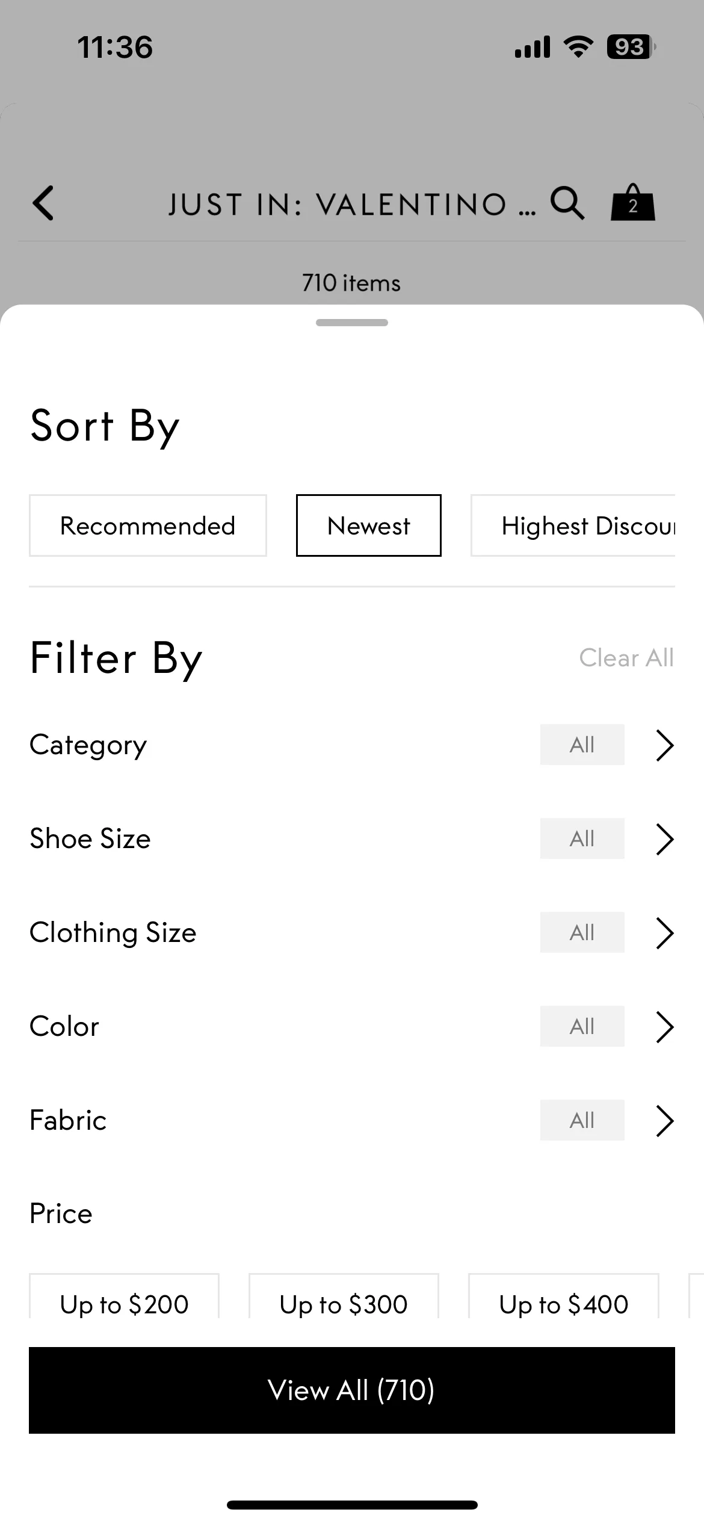Choose the Up to $200 price filter
The height and width of the screenshot is (1524, 704).
[x=124, y=1296]
